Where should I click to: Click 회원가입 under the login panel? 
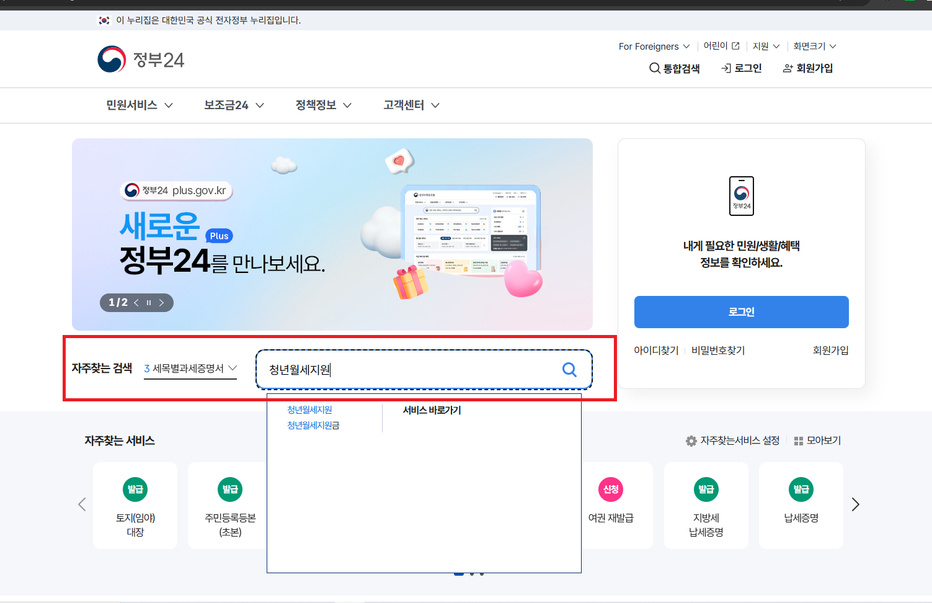(x=831, y=351)
